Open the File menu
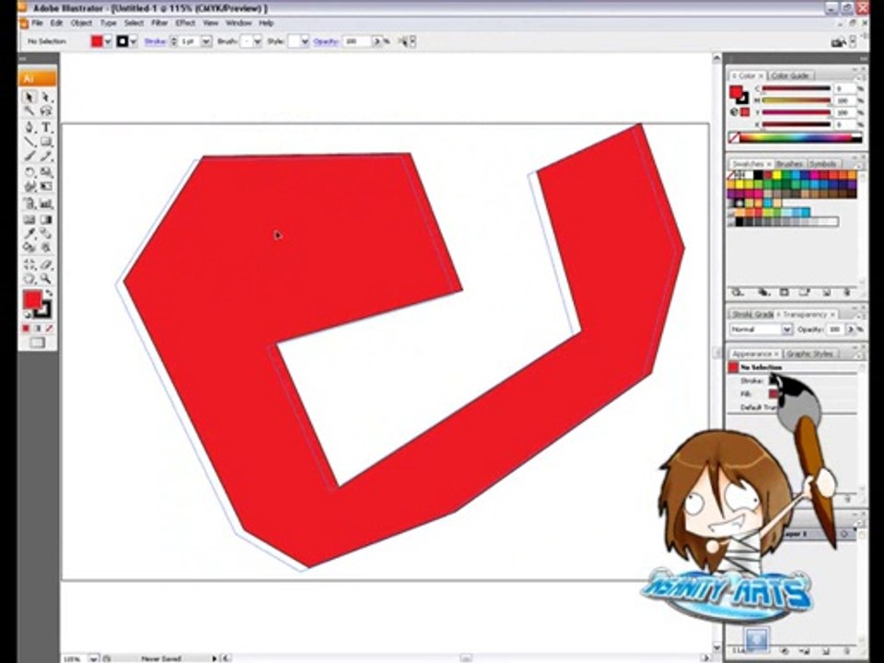 (x=37, y=23)
